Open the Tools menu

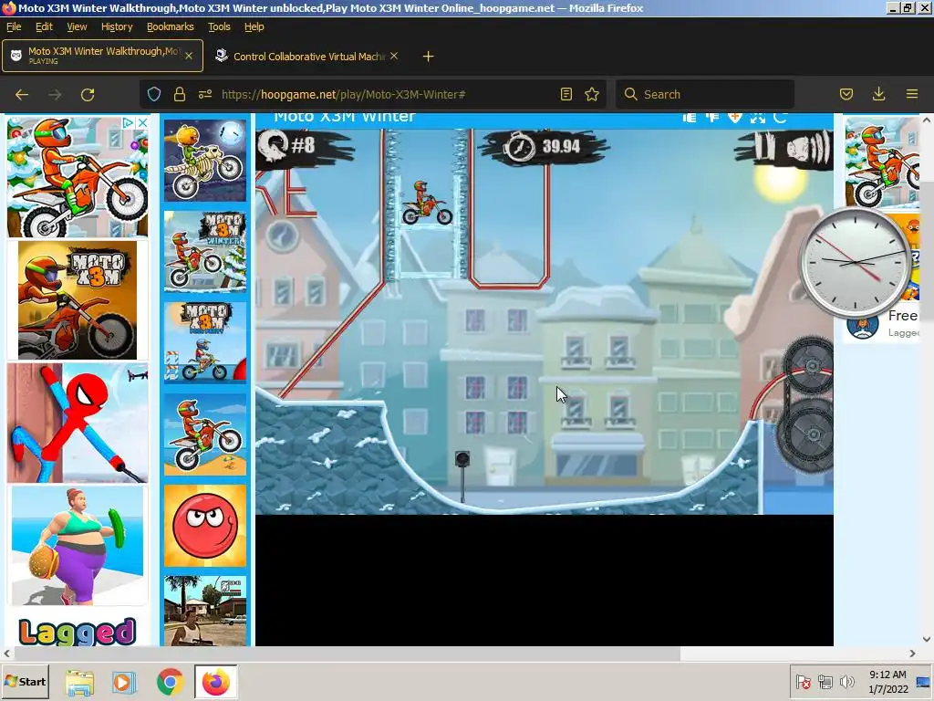click(x=219, y=26)
